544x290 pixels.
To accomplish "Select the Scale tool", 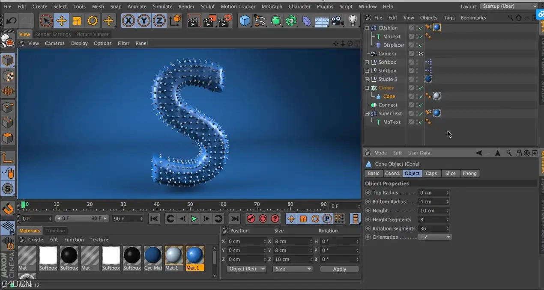I will click(77, 21).
